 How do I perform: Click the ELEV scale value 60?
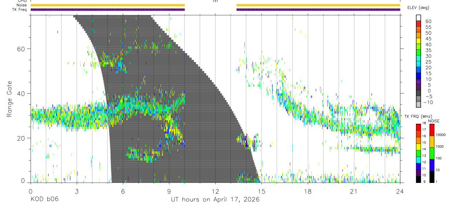tap(428, 21)
